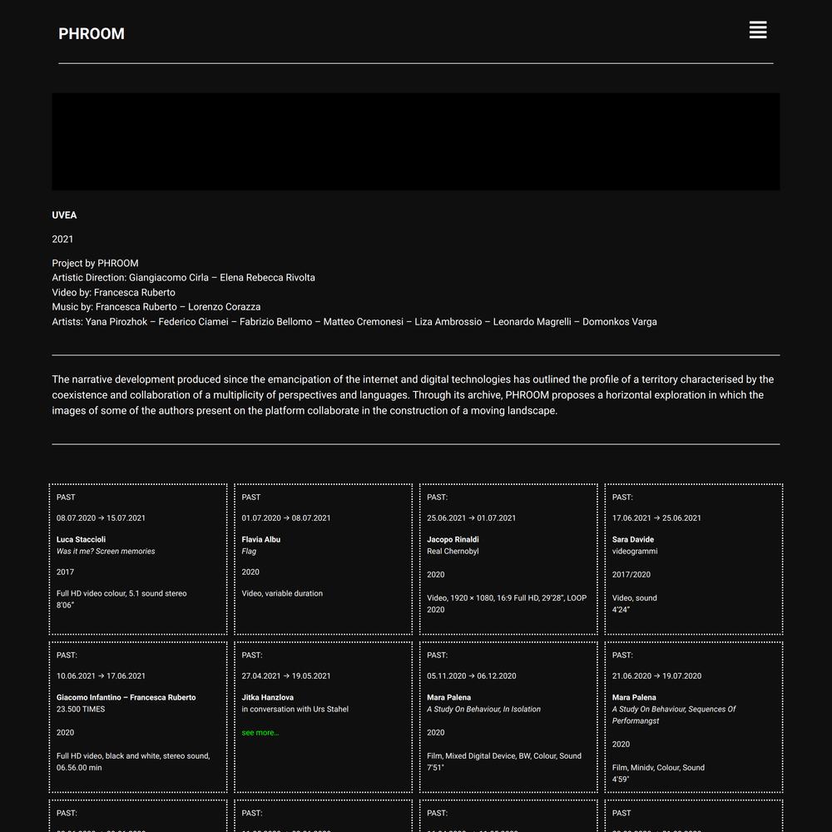Viewport: 832px width, 832px height.
Task: Select date '21.06.2020 → 19.07.2020'
Action: coord(656,676)
